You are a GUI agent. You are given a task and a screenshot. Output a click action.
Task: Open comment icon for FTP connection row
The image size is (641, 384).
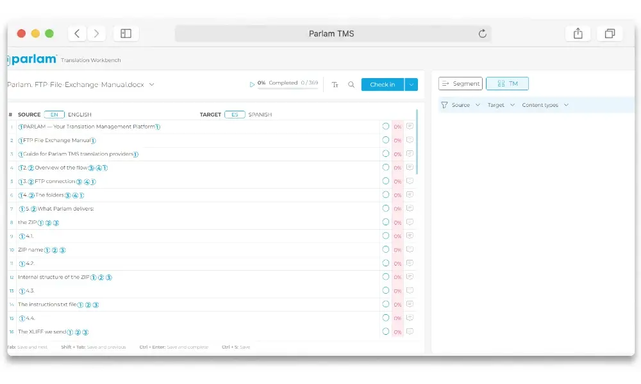[x=410, y=181]
